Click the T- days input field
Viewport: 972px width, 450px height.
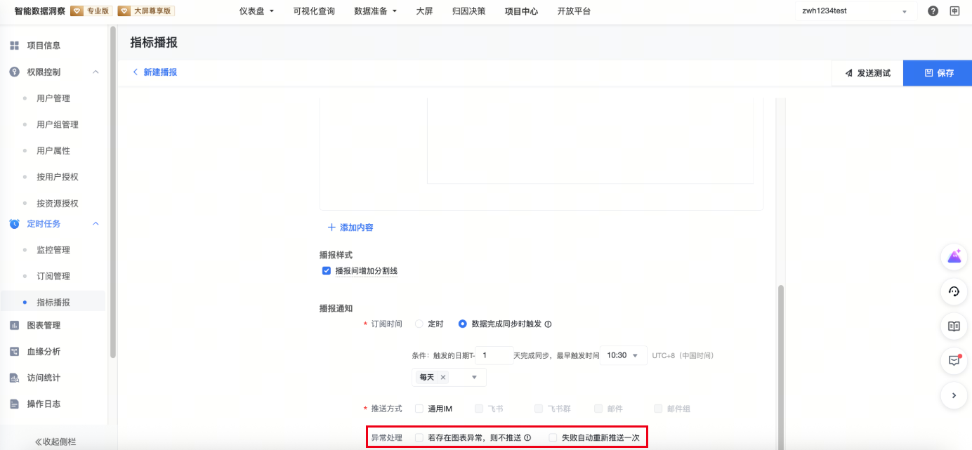click(x=494, y=355)
